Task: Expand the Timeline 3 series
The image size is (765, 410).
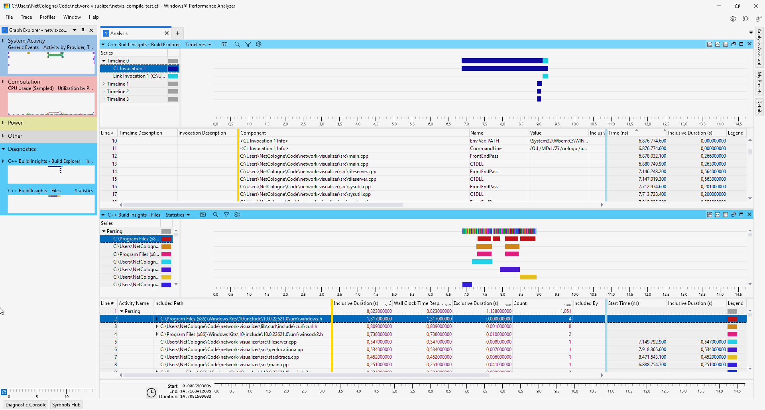Action: [104, 99]
